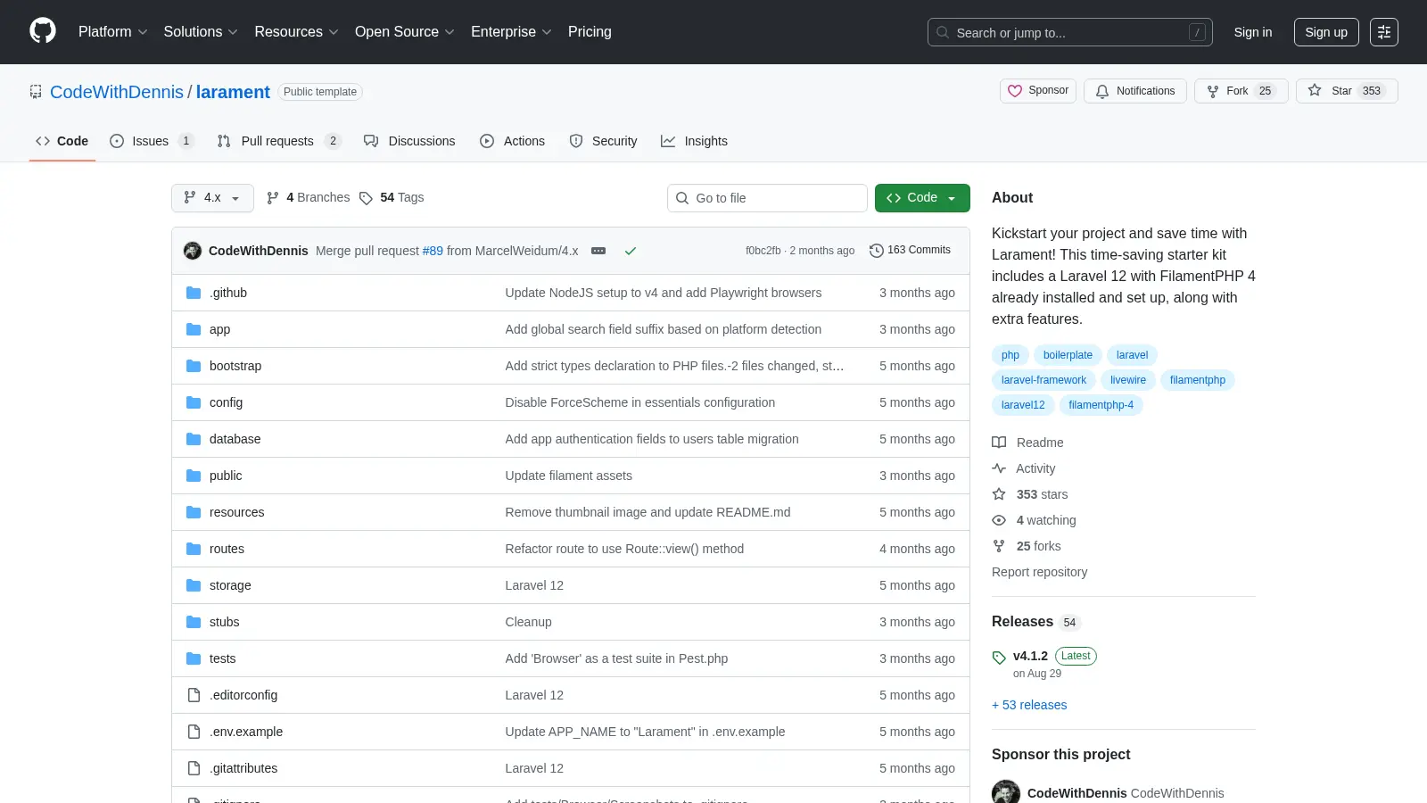Open the routes folder
The height and width of the screenshot is (803, 1427).
click(227, 549)
